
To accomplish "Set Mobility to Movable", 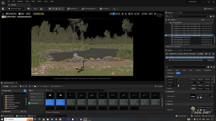I will pos(207,89).
